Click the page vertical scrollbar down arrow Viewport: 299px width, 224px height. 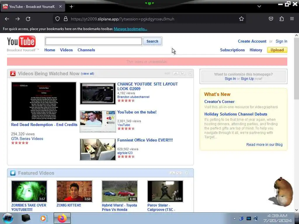point(297,210)
